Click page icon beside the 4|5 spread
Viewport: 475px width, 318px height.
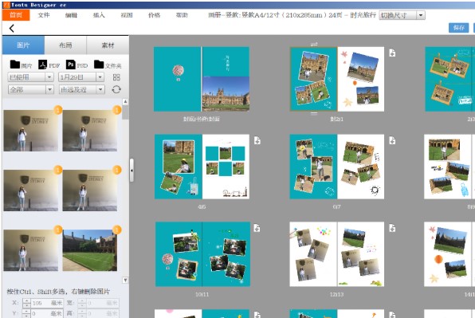tap(257, 140)
